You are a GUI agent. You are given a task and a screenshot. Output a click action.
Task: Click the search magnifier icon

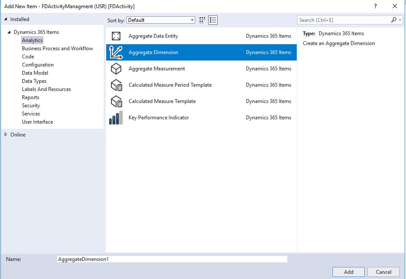tap(394, 20)
